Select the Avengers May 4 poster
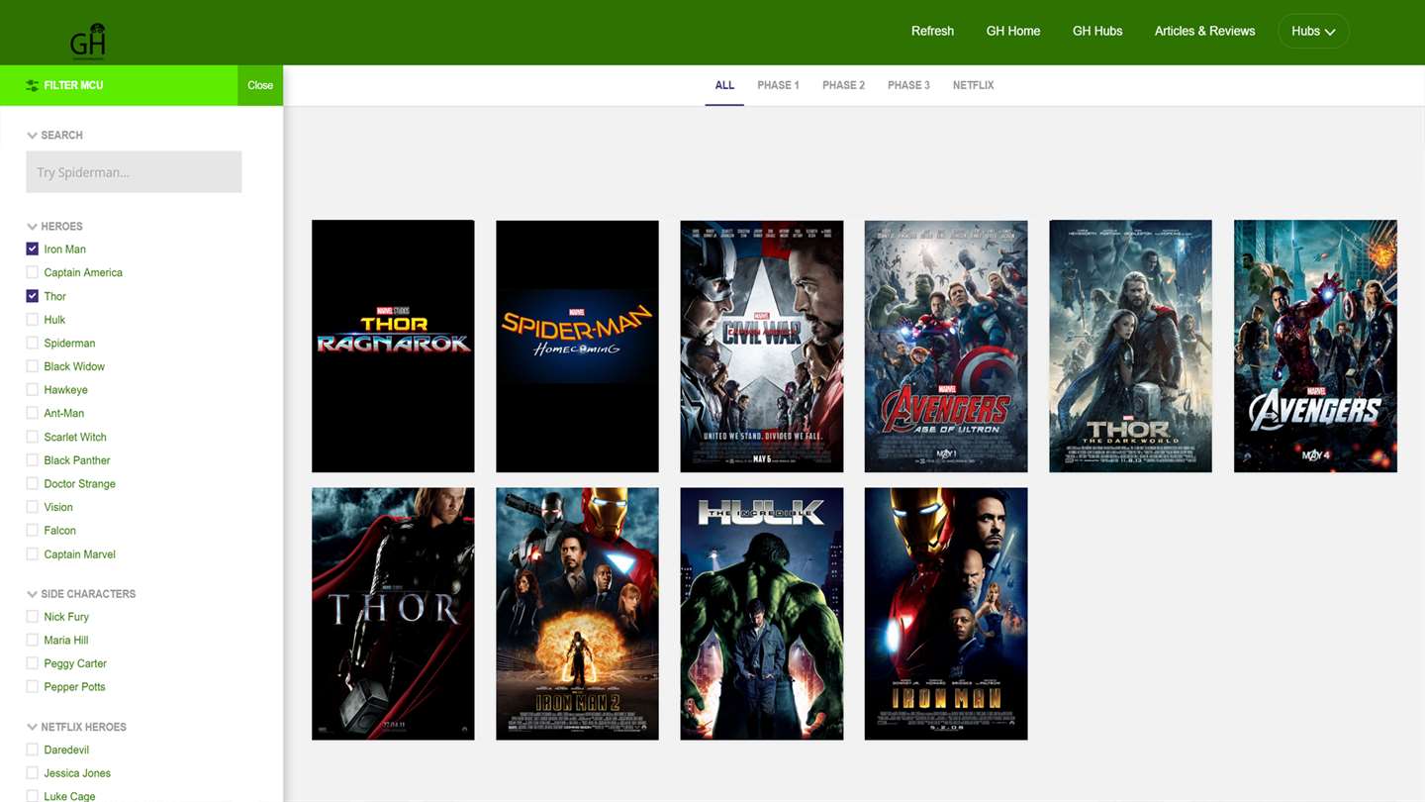This screenshot has width=1425, height=802. [x=1315, y=347]
